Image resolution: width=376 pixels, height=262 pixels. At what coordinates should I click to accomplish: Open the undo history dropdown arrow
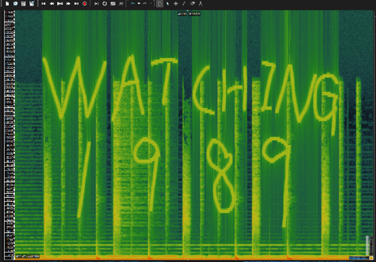pos(139,3)
